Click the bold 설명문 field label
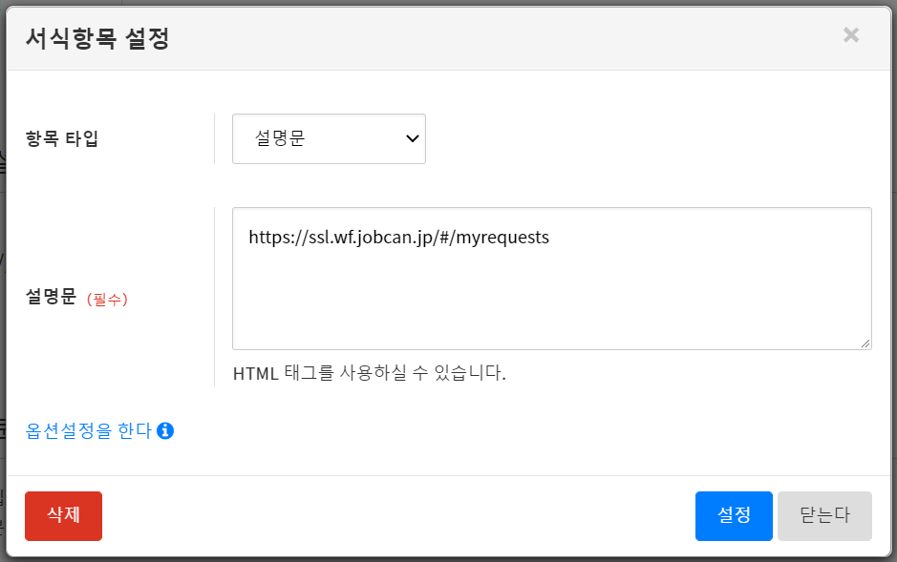Screen dimensions: 897x562 [x=51, y=298]
